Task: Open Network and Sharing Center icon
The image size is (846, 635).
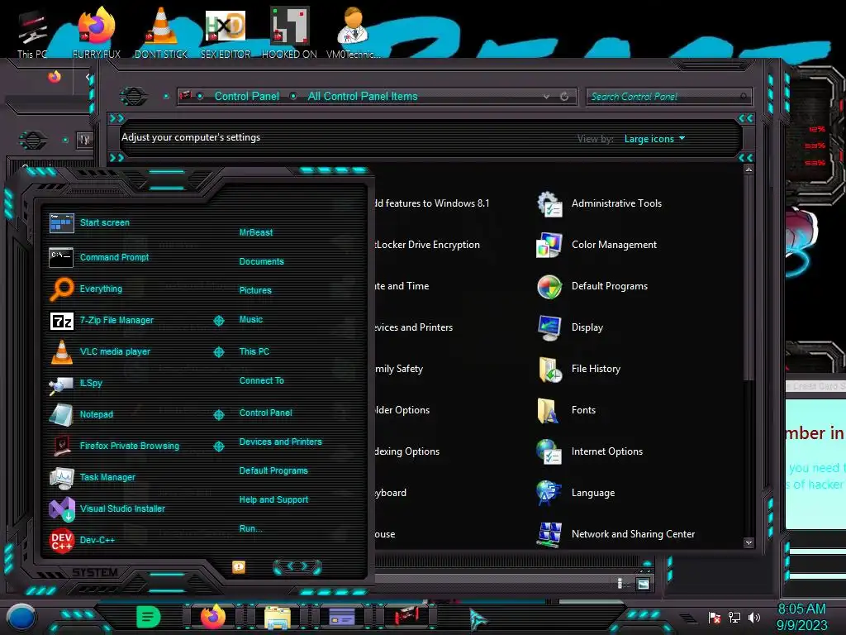Action: coord(549,535)
